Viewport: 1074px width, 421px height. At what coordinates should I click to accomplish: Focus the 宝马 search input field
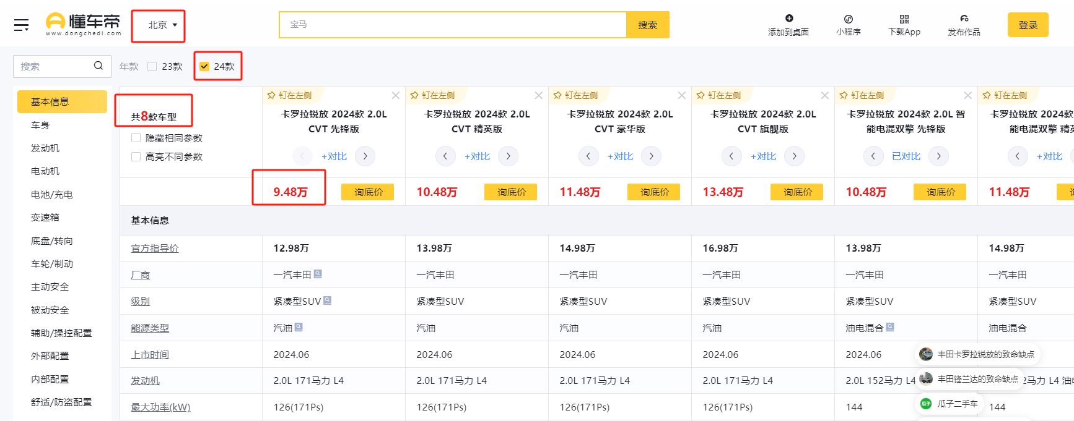453,25
